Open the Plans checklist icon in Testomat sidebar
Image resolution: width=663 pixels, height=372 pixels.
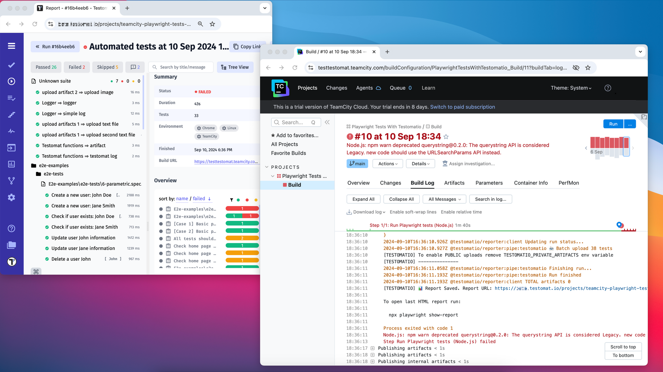pyautogui.click(x=12, y=98)
